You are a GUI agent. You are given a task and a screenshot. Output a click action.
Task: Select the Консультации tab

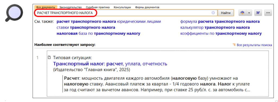coord(122,7)
